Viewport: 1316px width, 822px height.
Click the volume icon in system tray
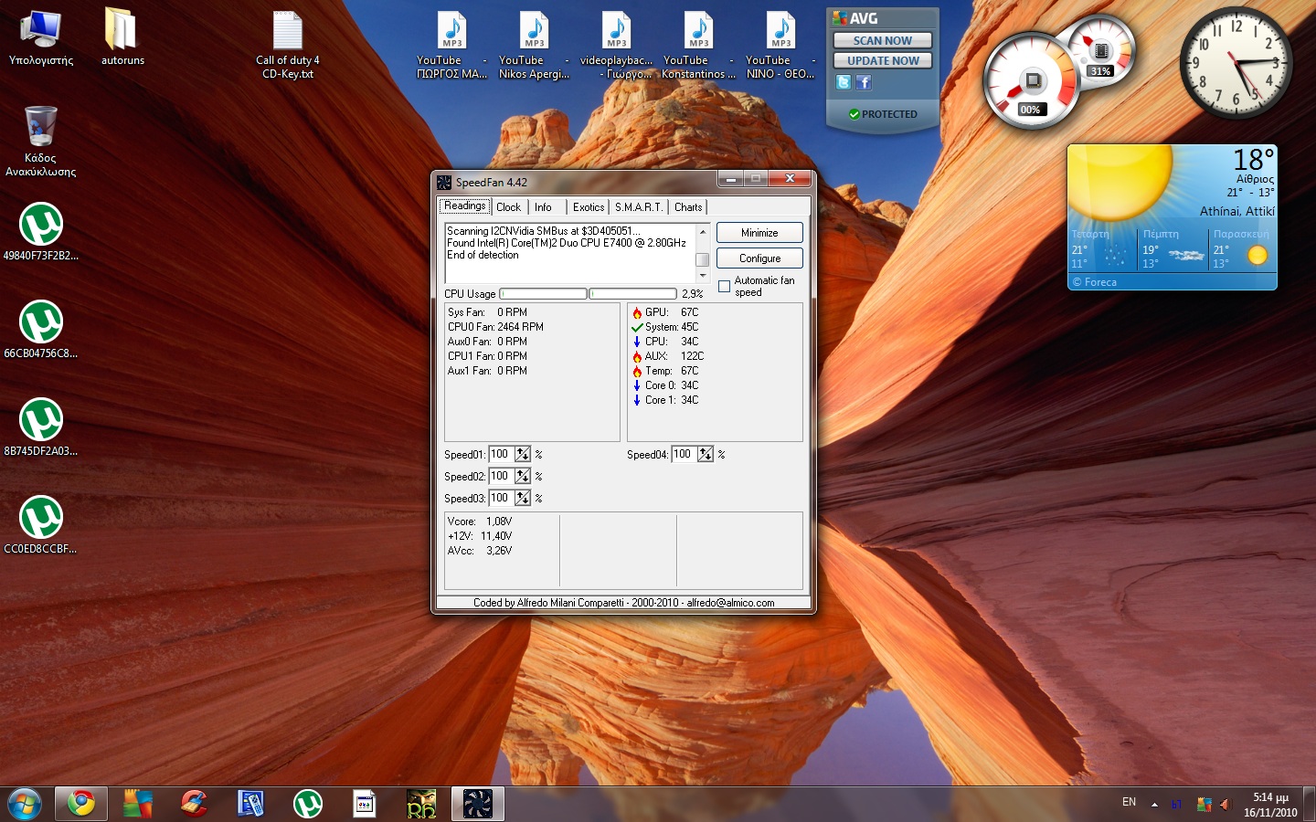[1226, 805]
